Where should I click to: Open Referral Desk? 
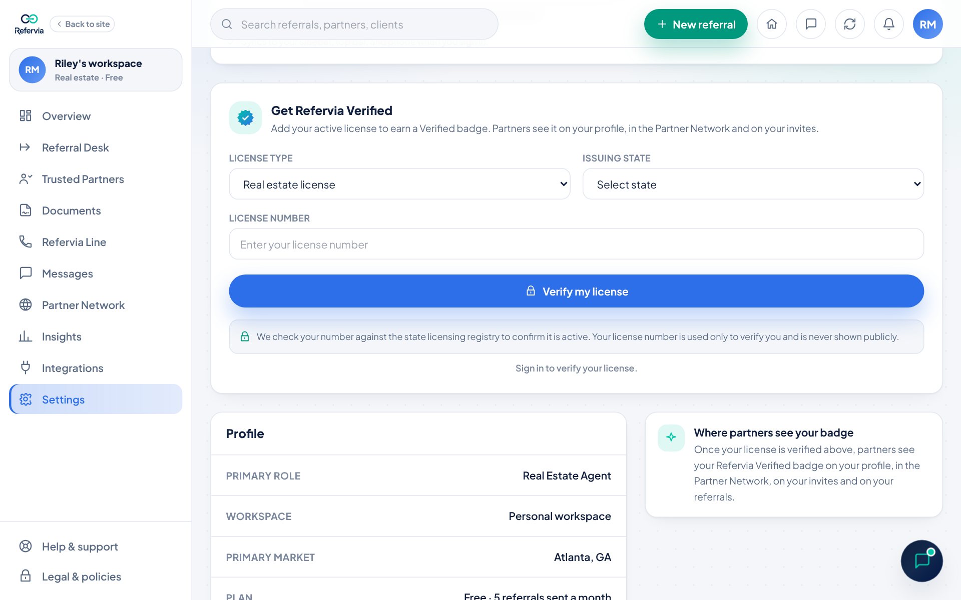coord(96,147)
